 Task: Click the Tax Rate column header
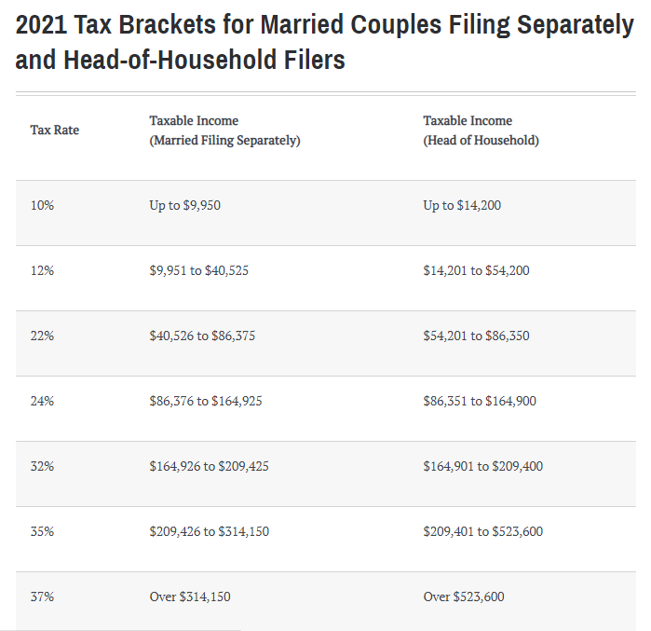pos(54,130)
